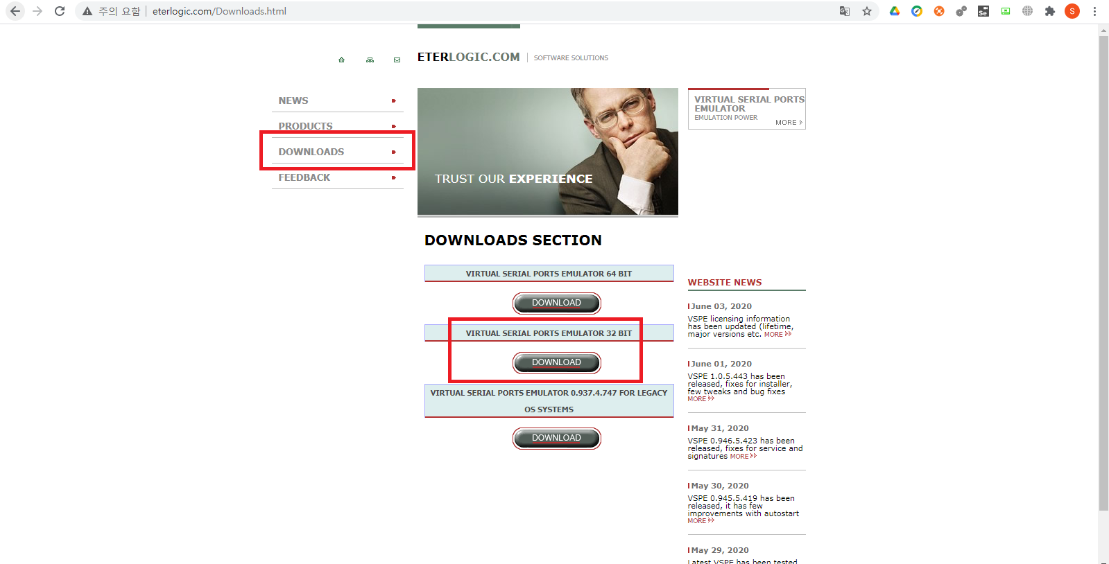Click the red arrow beside PRODUCTS
This screenshot has width=1109, height=564.
[393, 127]
